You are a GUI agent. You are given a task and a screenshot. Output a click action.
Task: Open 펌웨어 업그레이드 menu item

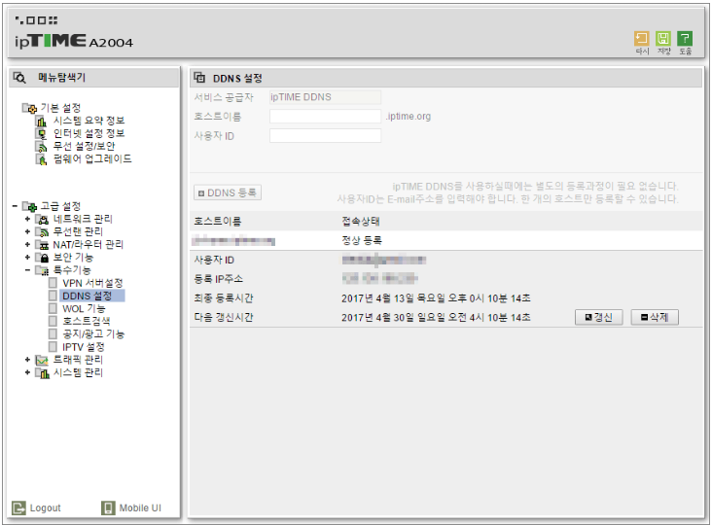[92, 159]
